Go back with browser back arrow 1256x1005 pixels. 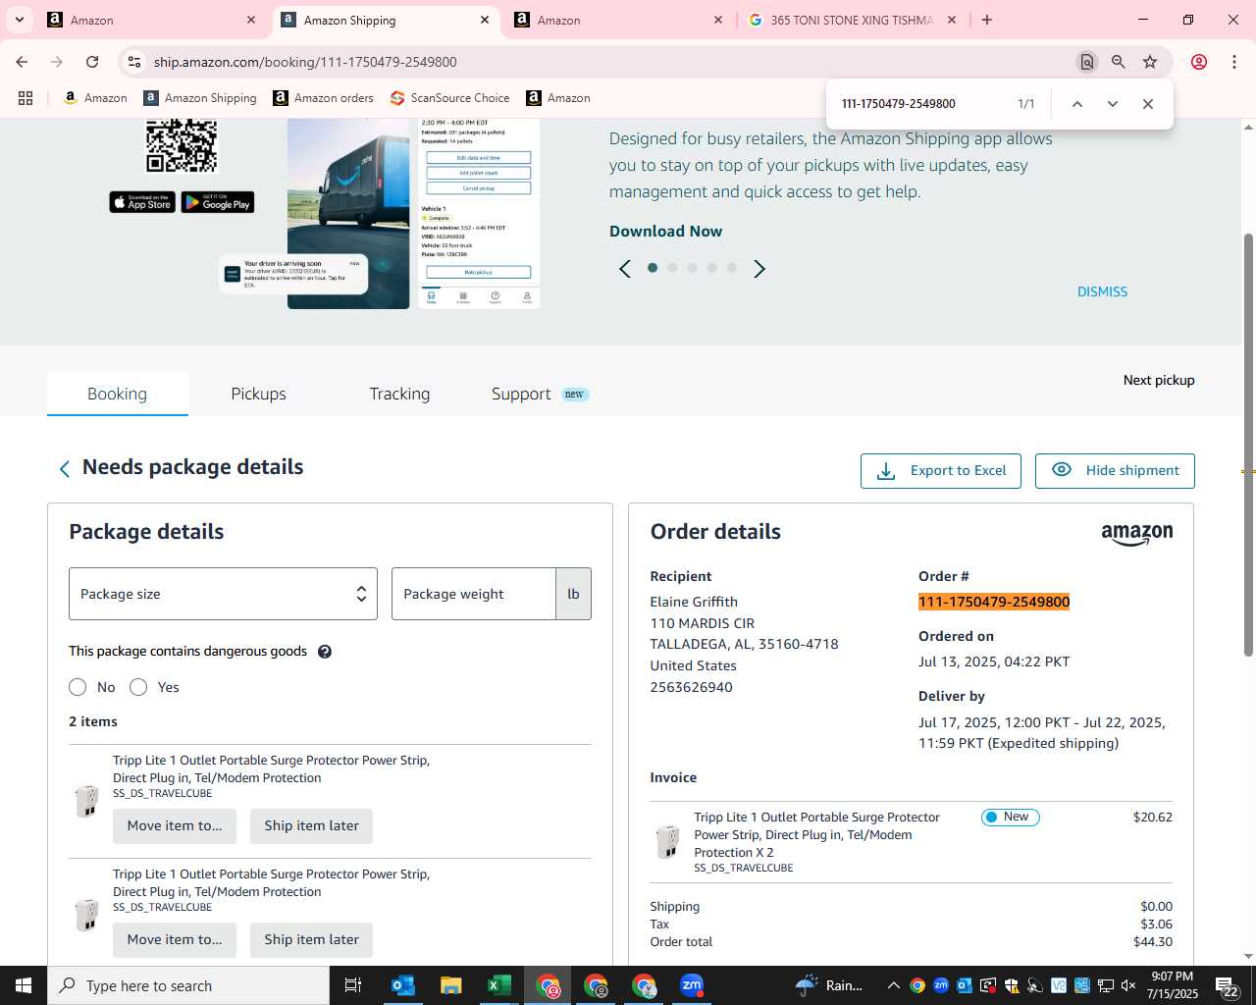click(22, 62)
